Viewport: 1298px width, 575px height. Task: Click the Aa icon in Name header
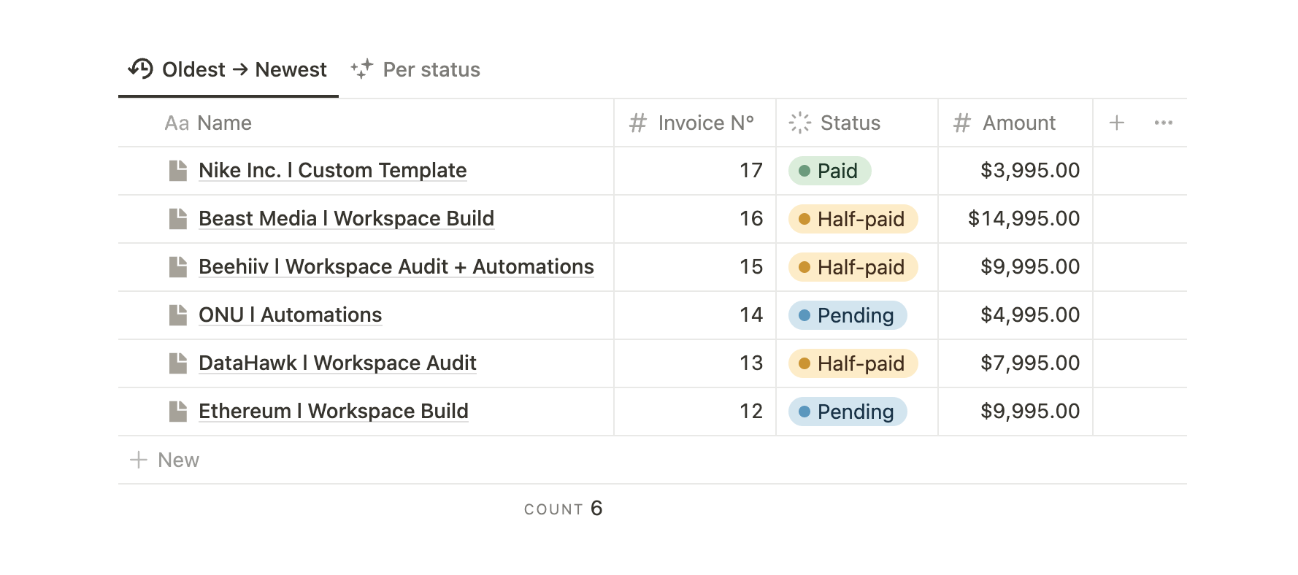pyautogui.click(x=177, y=123)
